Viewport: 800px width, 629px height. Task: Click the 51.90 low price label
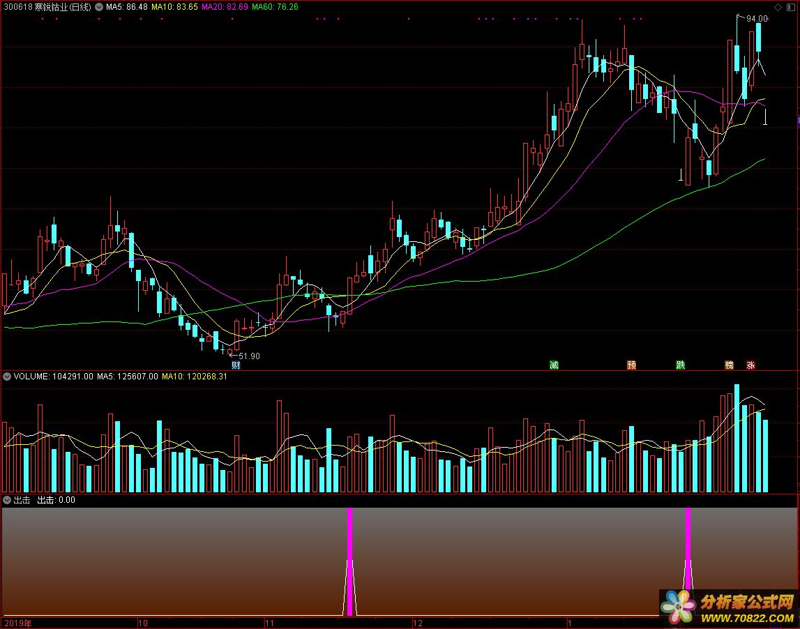click(x=248, y=356)
